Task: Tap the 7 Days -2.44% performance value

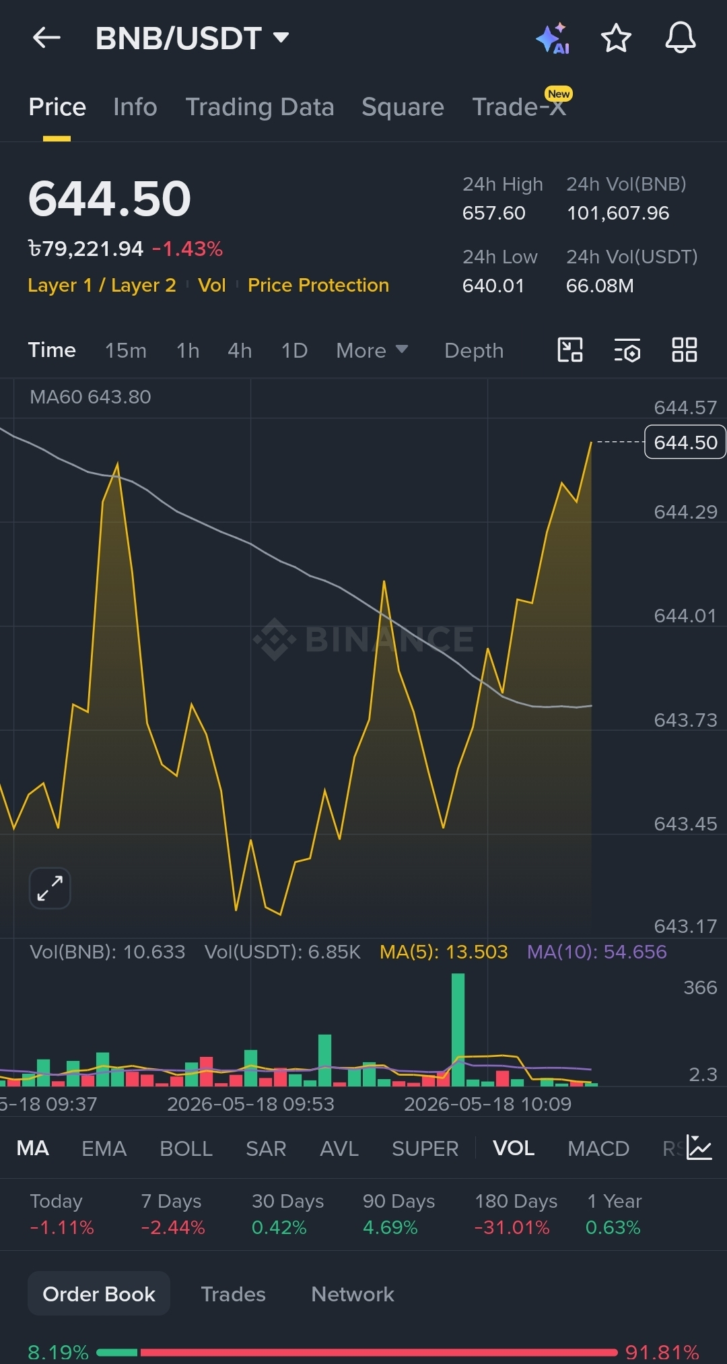Action: click(173, 1227)
